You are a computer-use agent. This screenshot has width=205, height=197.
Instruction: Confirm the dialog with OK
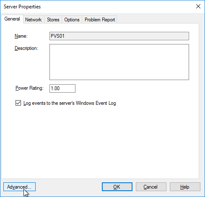(117, 187)
